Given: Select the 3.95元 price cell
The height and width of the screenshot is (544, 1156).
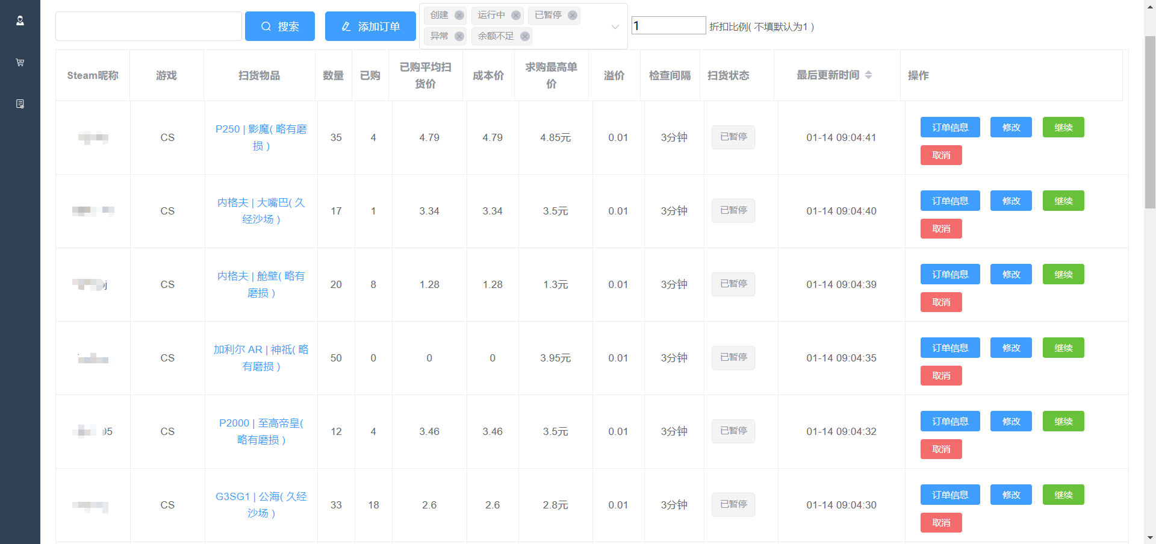Looking at the screenshot, I should (x=555, y=358).
